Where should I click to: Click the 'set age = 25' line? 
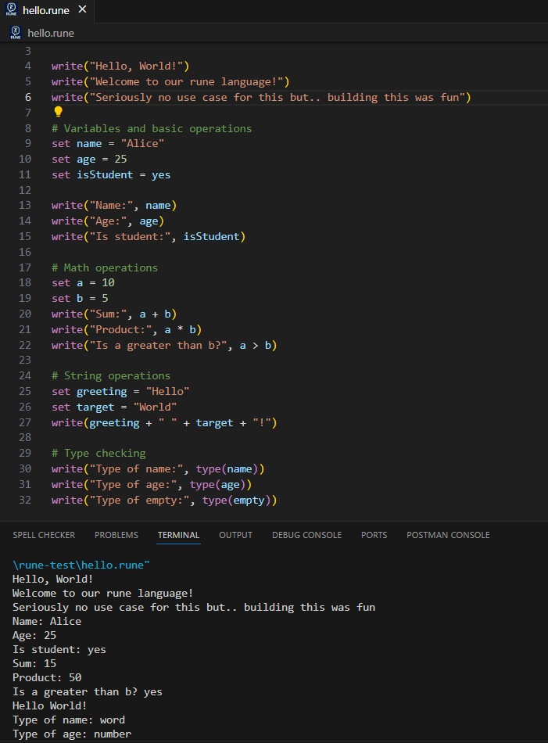click(x=89, y=160)
